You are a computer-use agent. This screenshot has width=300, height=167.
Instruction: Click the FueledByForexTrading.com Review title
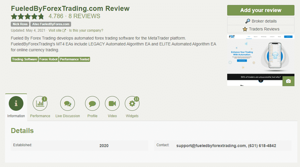point(70,8)
